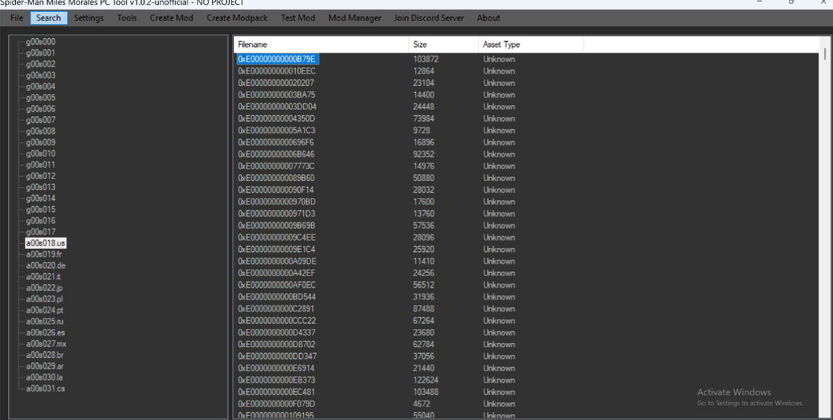833x420 pixels.
Task: Select archive g00s004 in the tree
Action: point(40,87)
